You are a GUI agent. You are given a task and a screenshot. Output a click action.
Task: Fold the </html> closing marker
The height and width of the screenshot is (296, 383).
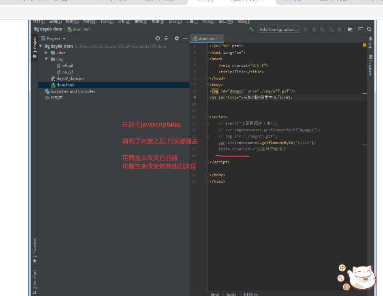coord(208,181)
